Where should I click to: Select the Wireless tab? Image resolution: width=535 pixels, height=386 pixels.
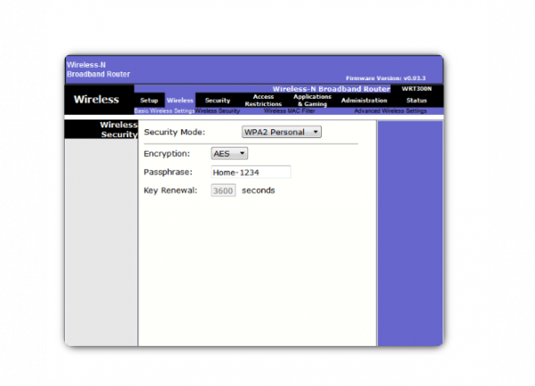click(180, 101)
